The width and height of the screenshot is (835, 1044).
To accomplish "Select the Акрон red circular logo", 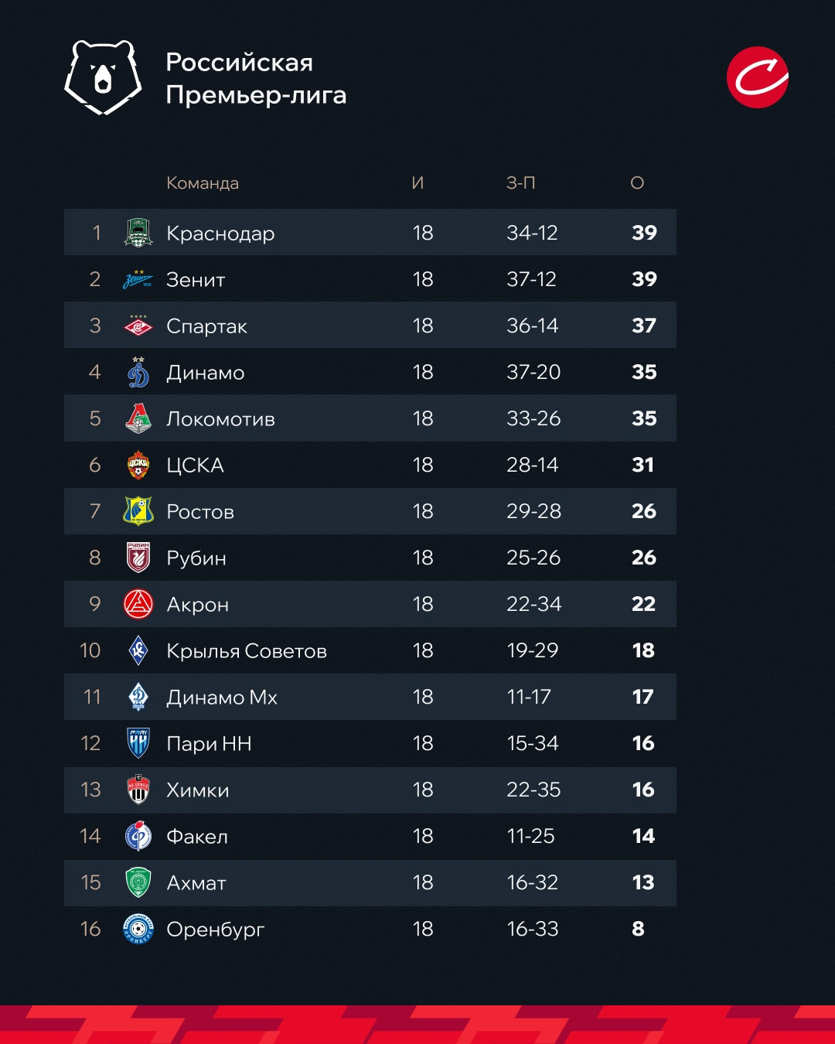I will 138,604.
